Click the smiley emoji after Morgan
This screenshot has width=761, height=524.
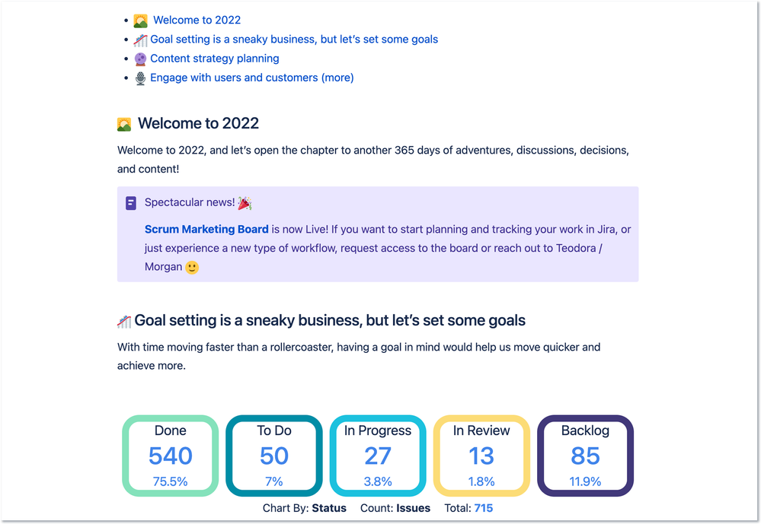[x=191, y=267]
